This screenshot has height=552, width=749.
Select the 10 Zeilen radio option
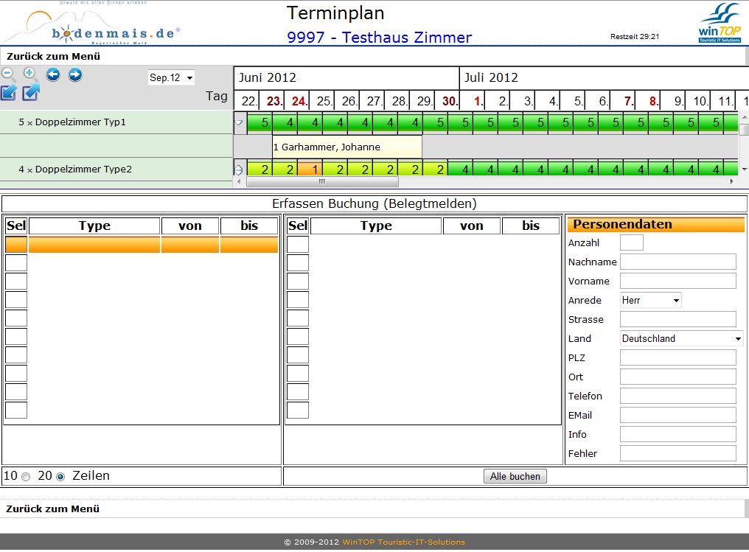tap(26, 477)
